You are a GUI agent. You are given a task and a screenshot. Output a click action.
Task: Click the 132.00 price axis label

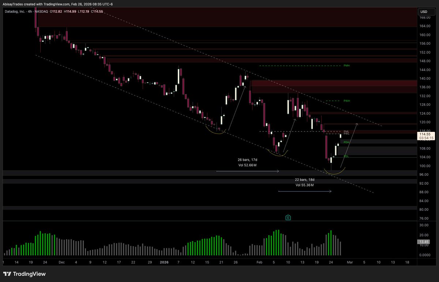pos(425,96)
